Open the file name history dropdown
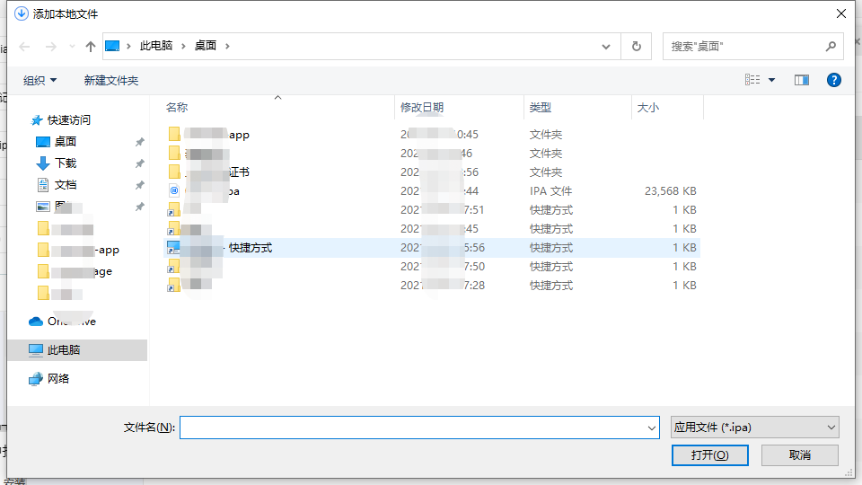The image size is (862, 485). 652,428
